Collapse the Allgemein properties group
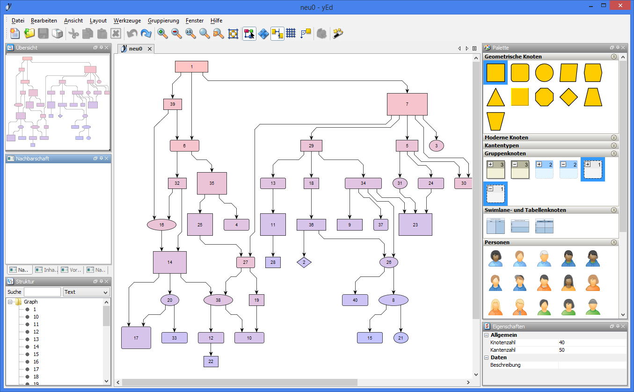 [x=486, y=335]
